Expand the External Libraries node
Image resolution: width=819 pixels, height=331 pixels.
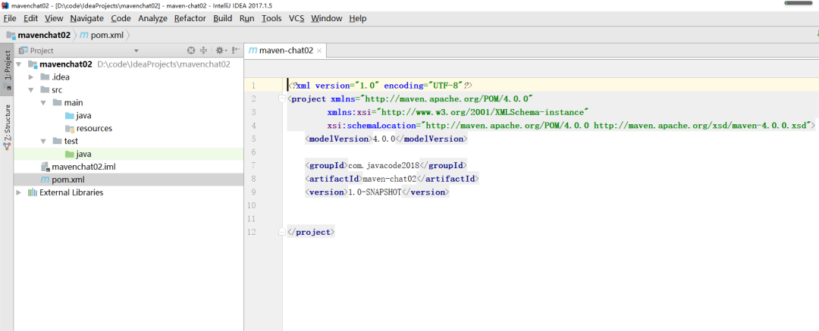pos(19,192)
